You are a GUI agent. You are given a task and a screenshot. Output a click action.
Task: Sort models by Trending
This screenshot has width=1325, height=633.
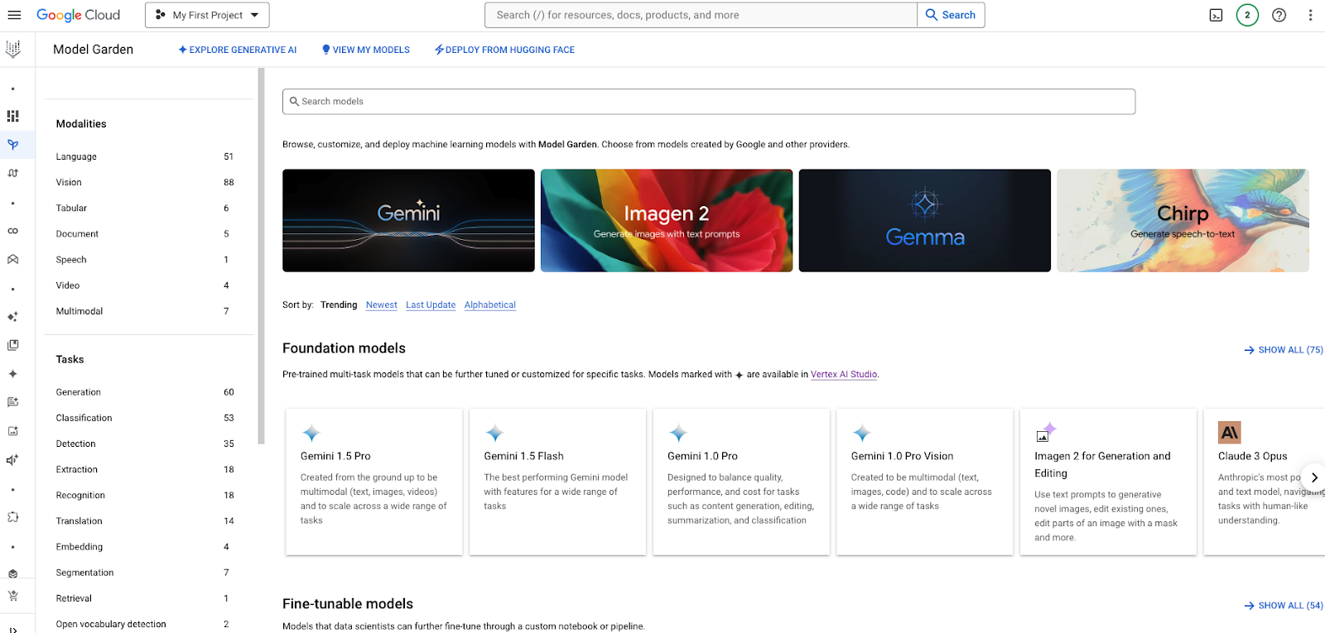339,305
